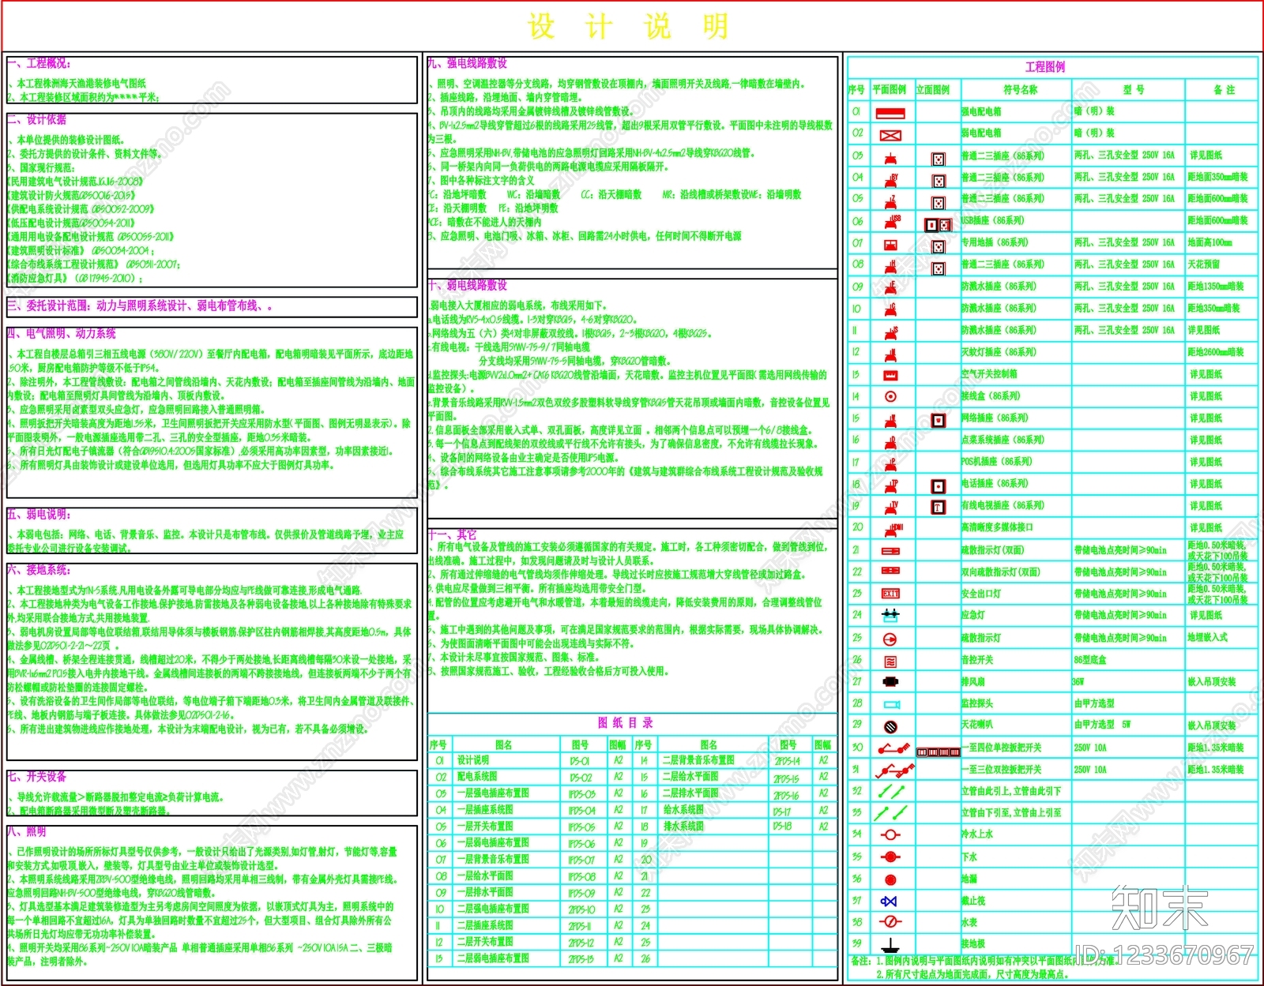This screenshot has height=986, width=1264.
Task: Select the 工程图例 legend title
Action: pos(1044,67)
